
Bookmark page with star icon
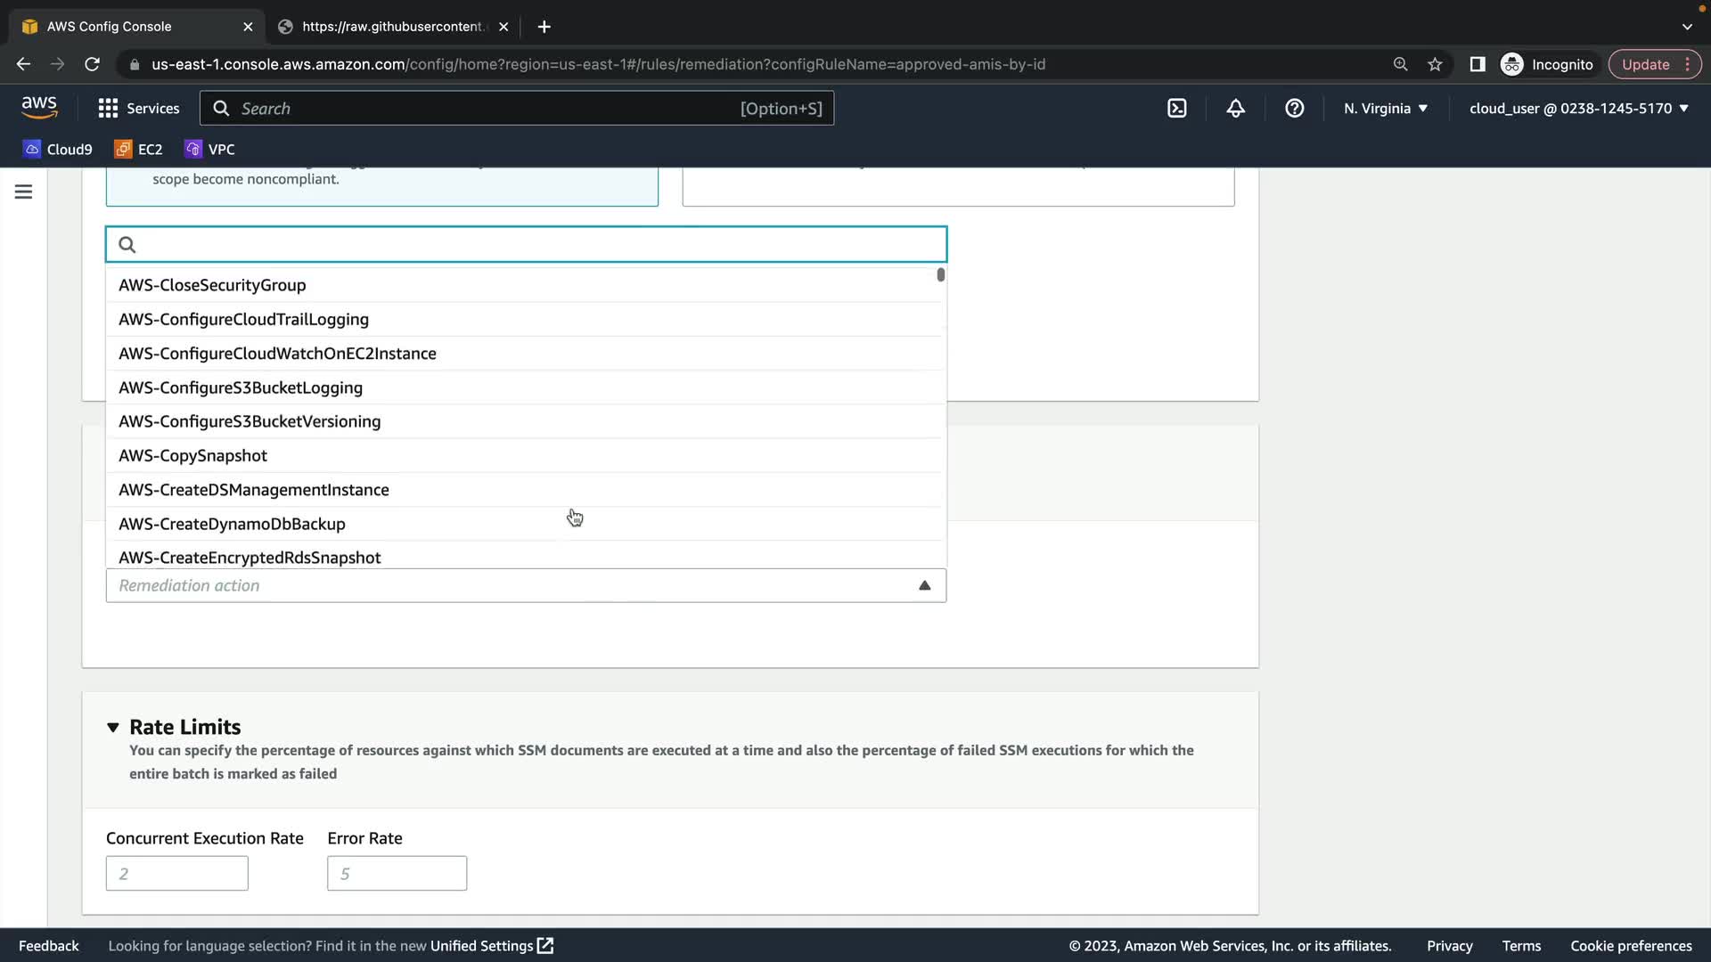1435,64
